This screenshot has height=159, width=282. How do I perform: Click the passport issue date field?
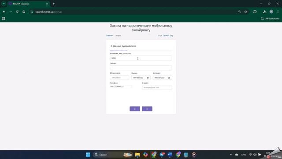(141, 78)
